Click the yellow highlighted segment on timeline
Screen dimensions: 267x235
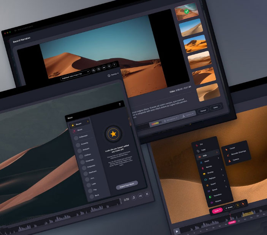pos(248,214)
